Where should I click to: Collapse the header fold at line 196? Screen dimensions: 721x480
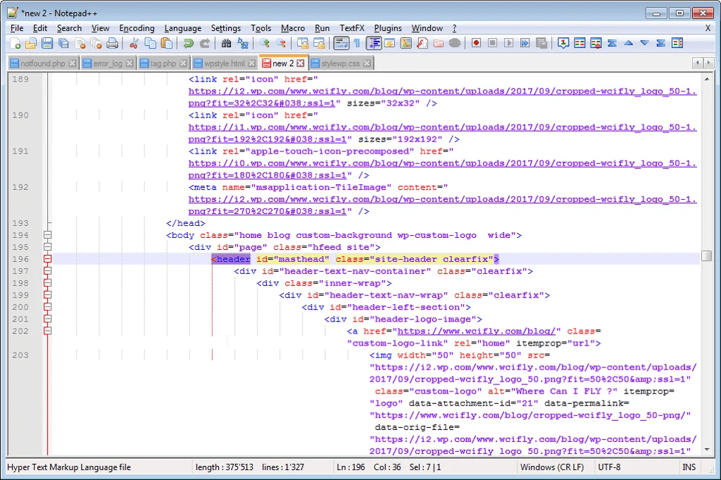pyautogui.click(x=47, y=258)
